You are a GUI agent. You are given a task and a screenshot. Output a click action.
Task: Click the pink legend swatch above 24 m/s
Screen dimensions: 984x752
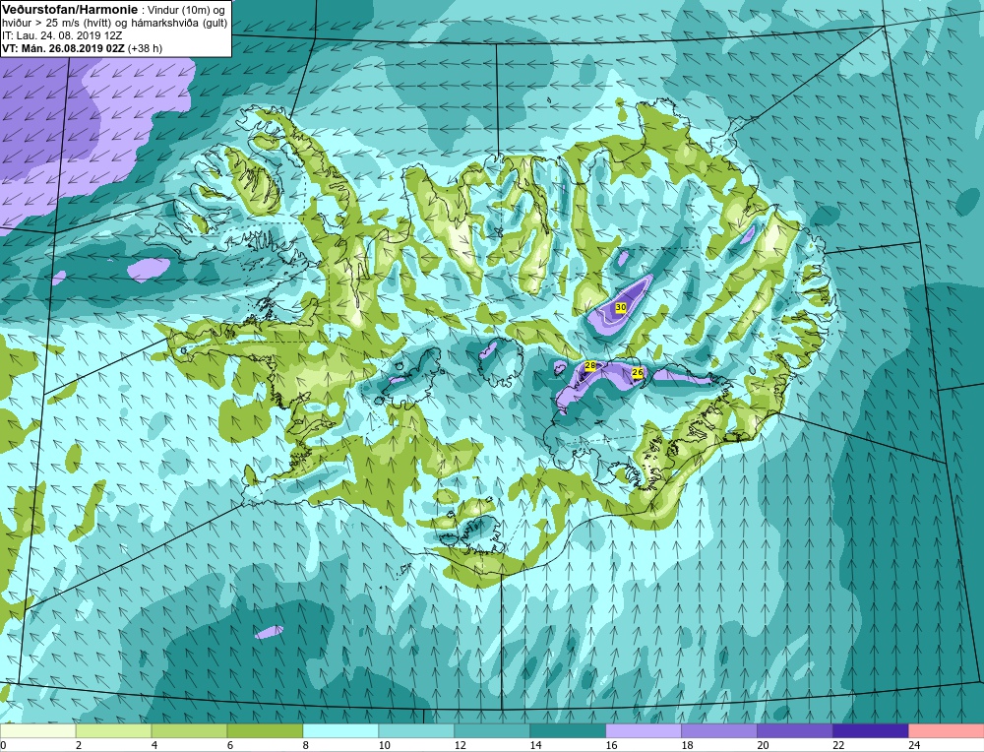click(x=946, y=731)
